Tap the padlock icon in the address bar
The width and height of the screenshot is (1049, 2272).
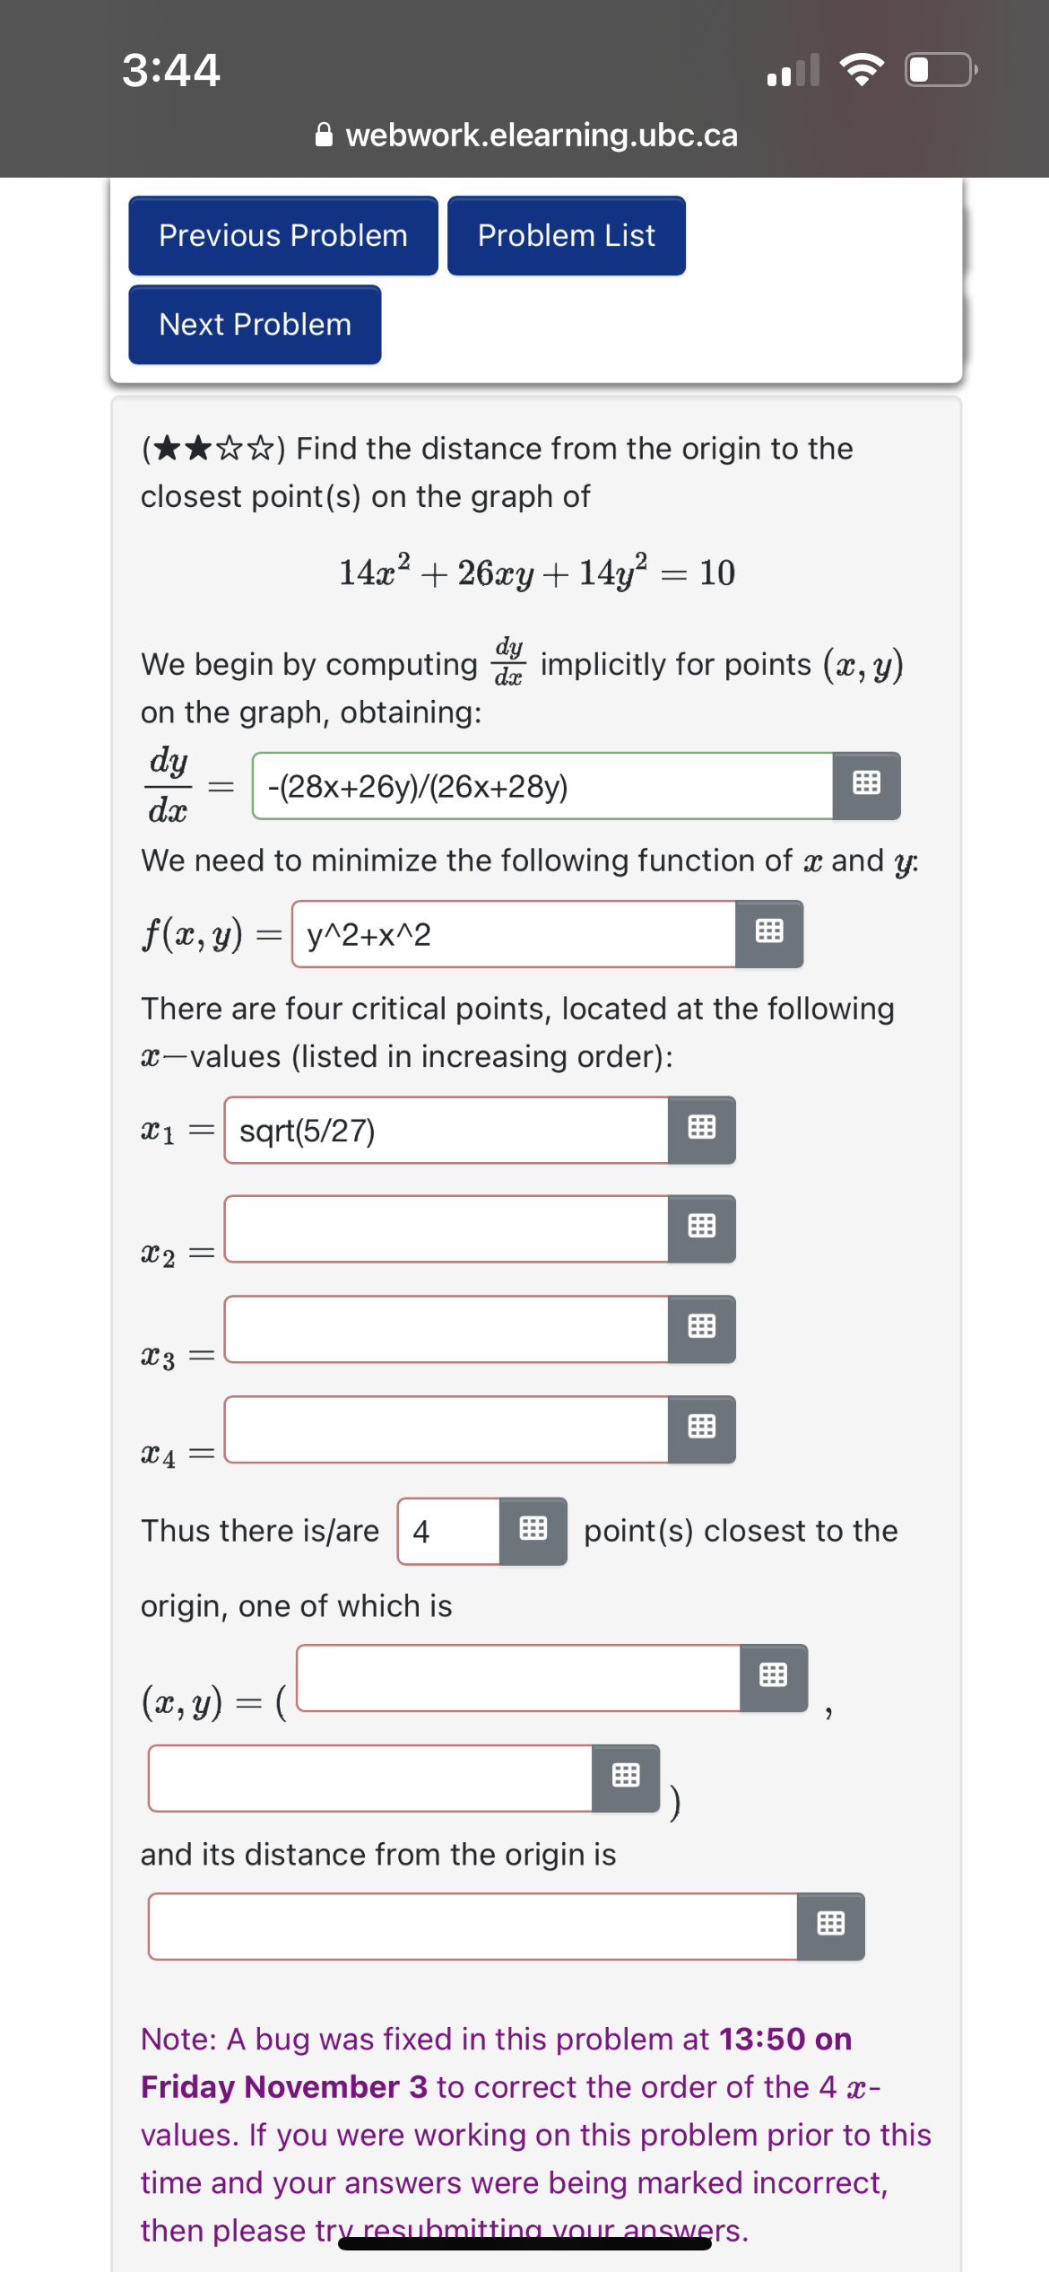pyautogui.click(x=325, y=135)
